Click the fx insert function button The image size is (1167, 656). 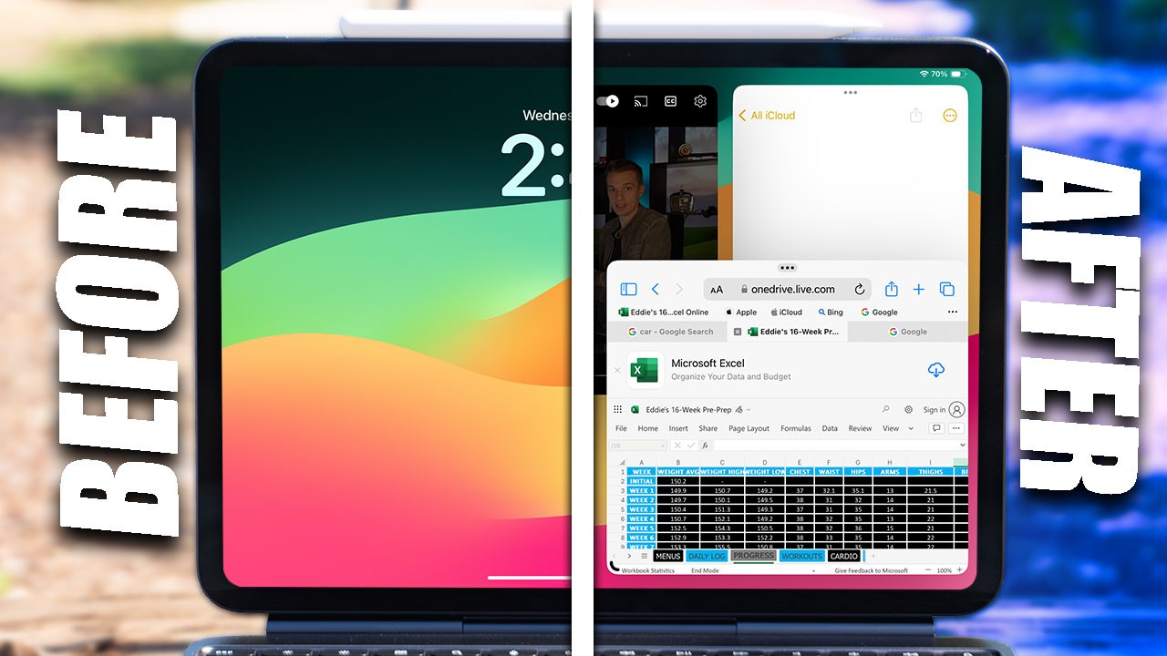pyautogui.click(x=705, y=446)
